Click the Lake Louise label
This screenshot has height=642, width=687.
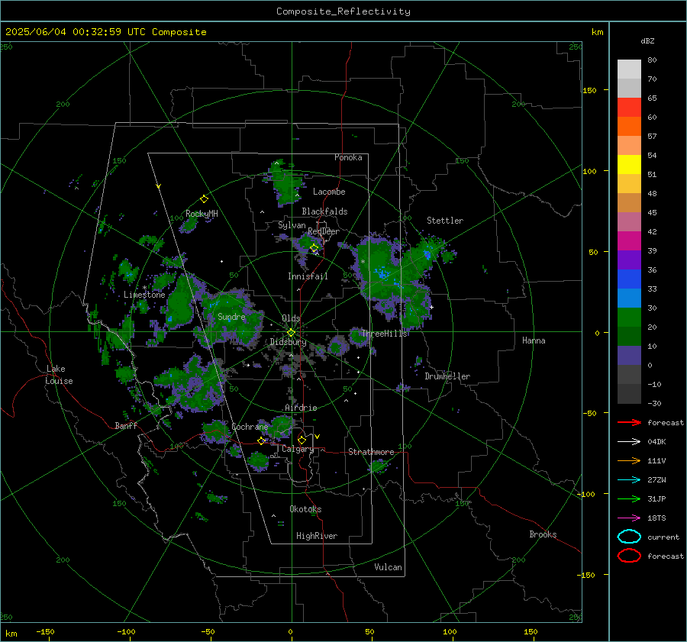click(x=59, y=375)
